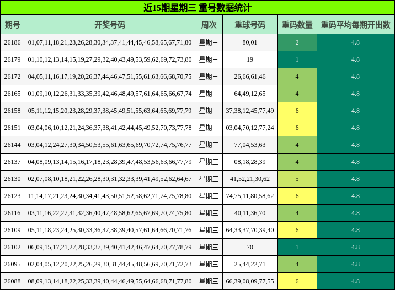Image resolution: width=395 pixels, height=290 pixels.
Task: Click the draw numbers beginning 06,09,15,17,21
Action: (110, 247)
